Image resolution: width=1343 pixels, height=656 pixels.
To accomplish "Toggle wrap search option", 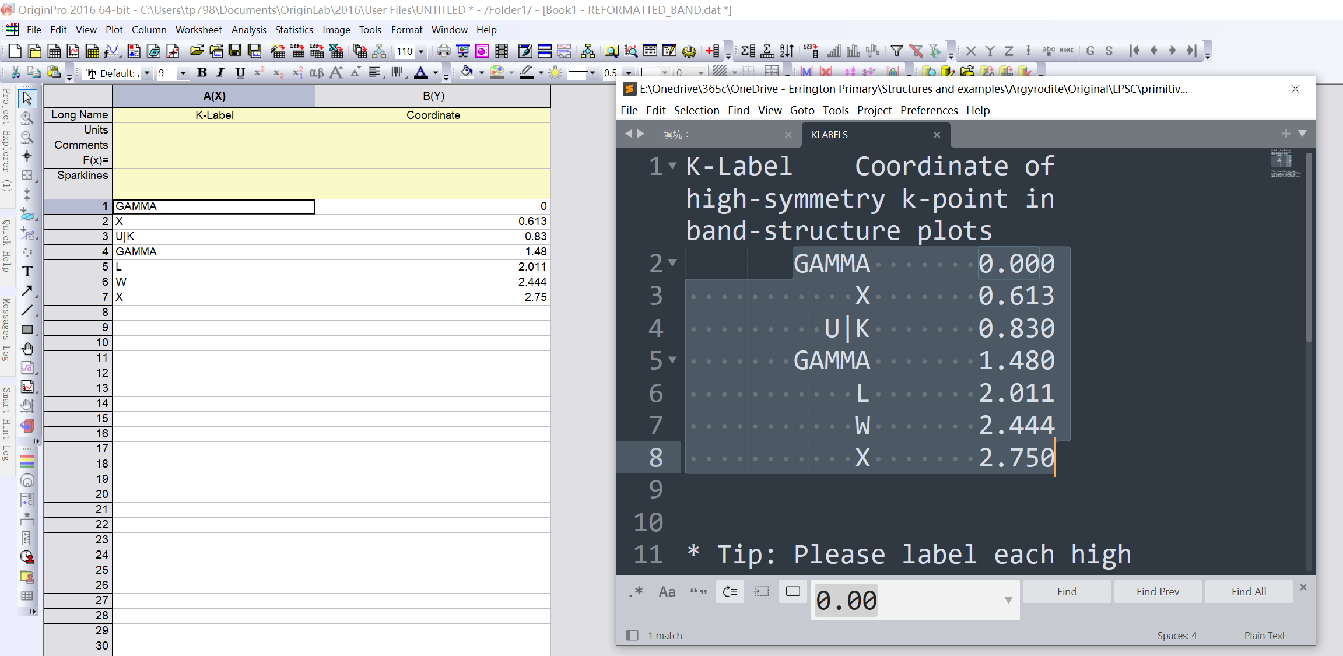I will pos(730,592).
